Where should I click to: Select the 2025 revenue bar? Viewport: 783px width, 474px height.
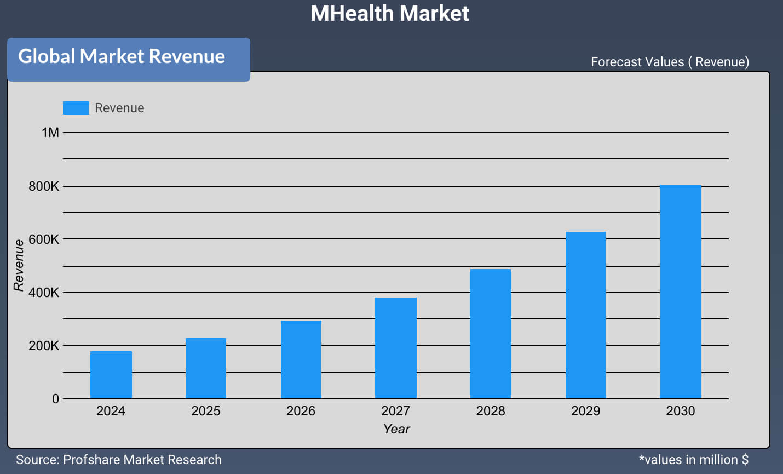click(206, 368)
